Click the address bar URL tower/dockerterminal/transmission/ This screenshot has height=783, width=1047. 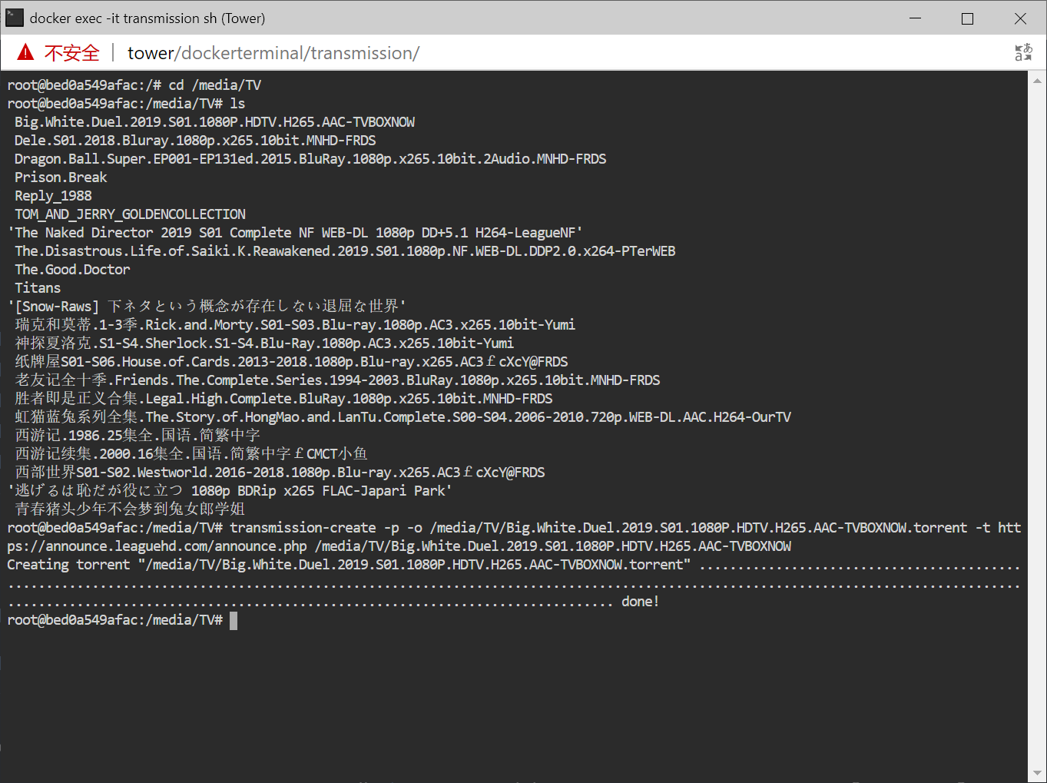(273, 53)
